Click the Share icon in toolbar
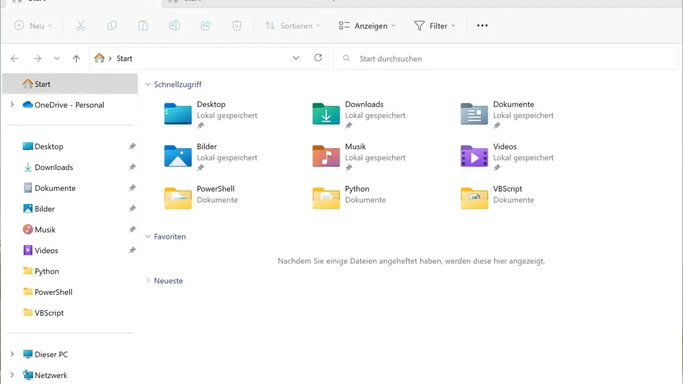 click(205, 26)
